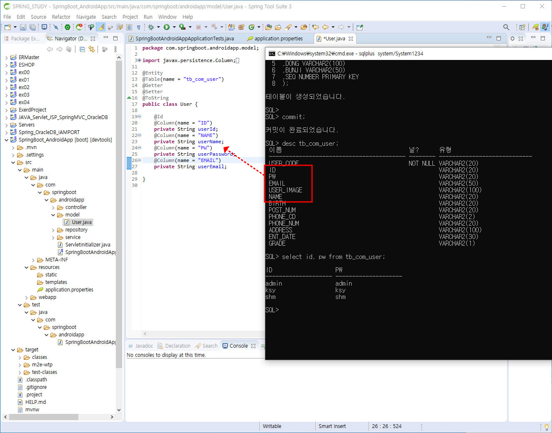
Task: Open the Navigate menu
Action: click(86, 17)
